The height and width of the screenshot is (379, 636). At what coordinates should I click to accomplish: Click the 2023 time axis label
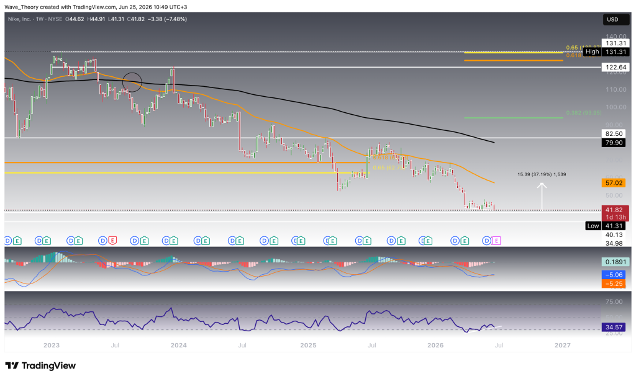[52, 346]
